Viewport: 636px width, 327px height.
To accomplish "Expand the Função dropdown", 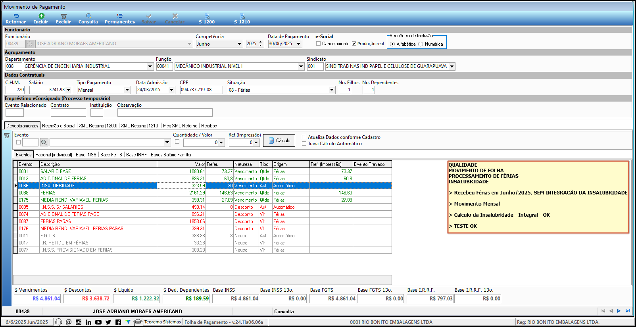I will (301, 66).
